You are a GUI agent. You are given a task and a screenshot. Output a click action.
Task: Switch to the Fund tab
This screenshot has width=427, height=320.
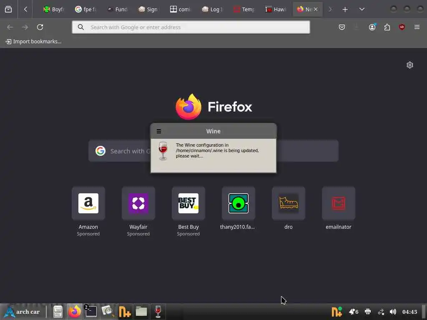[x=117, y=9]
